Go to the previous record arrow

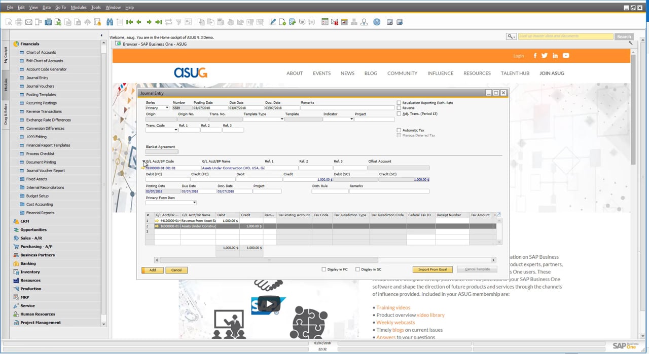pos(139,22)
